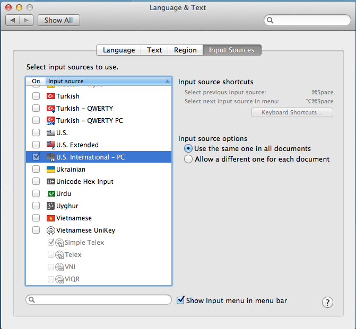Toggle Show Input menu in menu bar
Image resolution: width=356 pixels, height=329 pixels.
click(x=181, y=300)
